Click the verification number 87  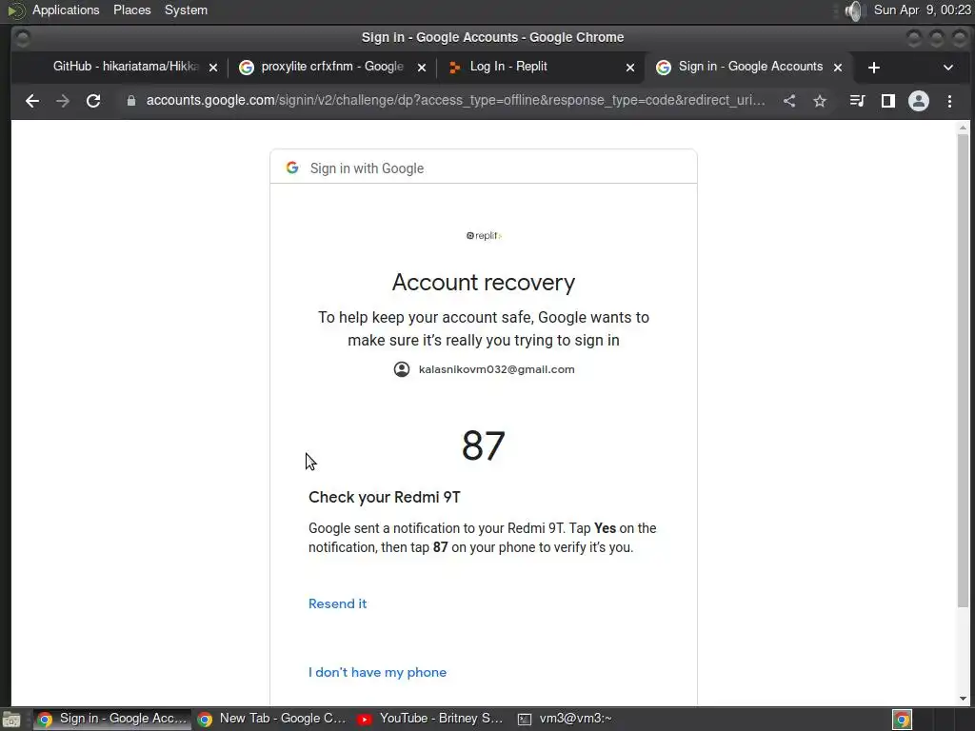click(484, 445)
